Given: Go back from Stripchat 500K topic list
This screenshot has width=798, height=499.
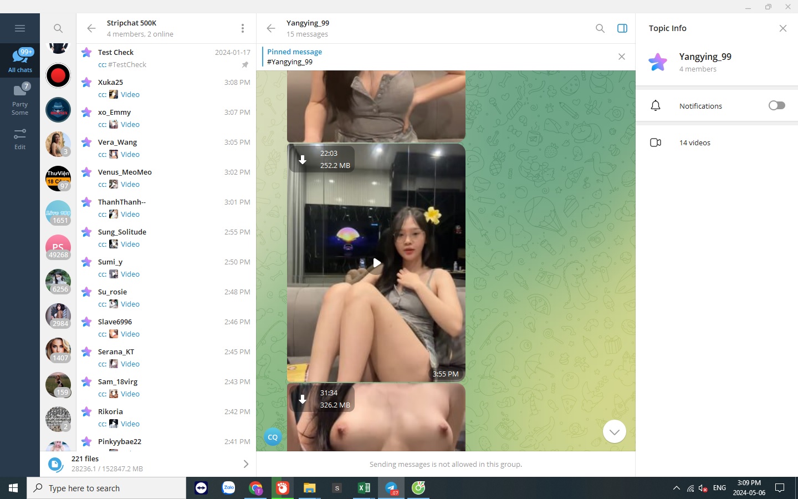Looking at the screenshot, I should tap(91, 28).
